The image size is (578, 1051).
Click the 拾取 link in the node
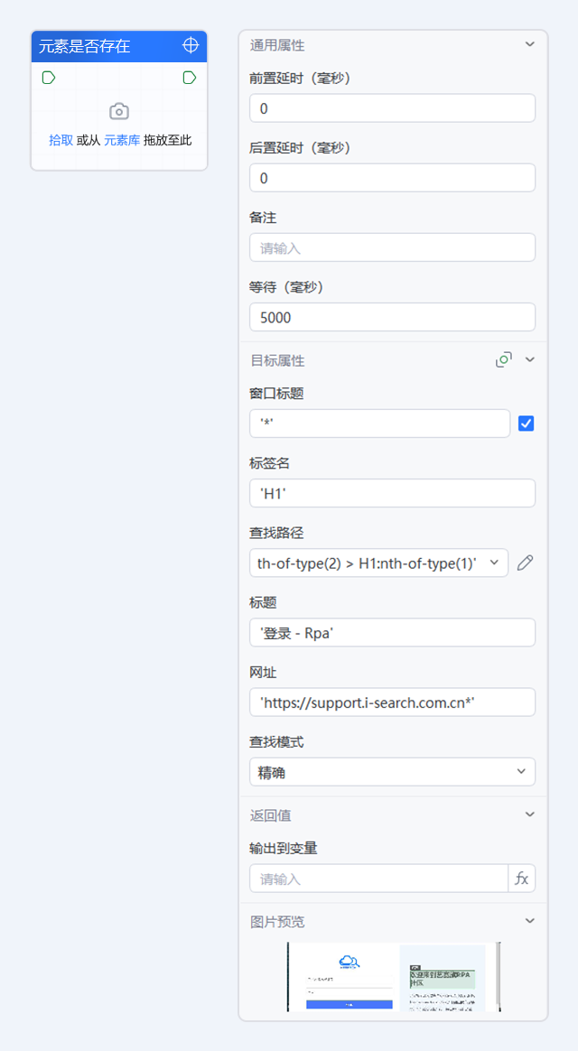[x=61, y=141]
